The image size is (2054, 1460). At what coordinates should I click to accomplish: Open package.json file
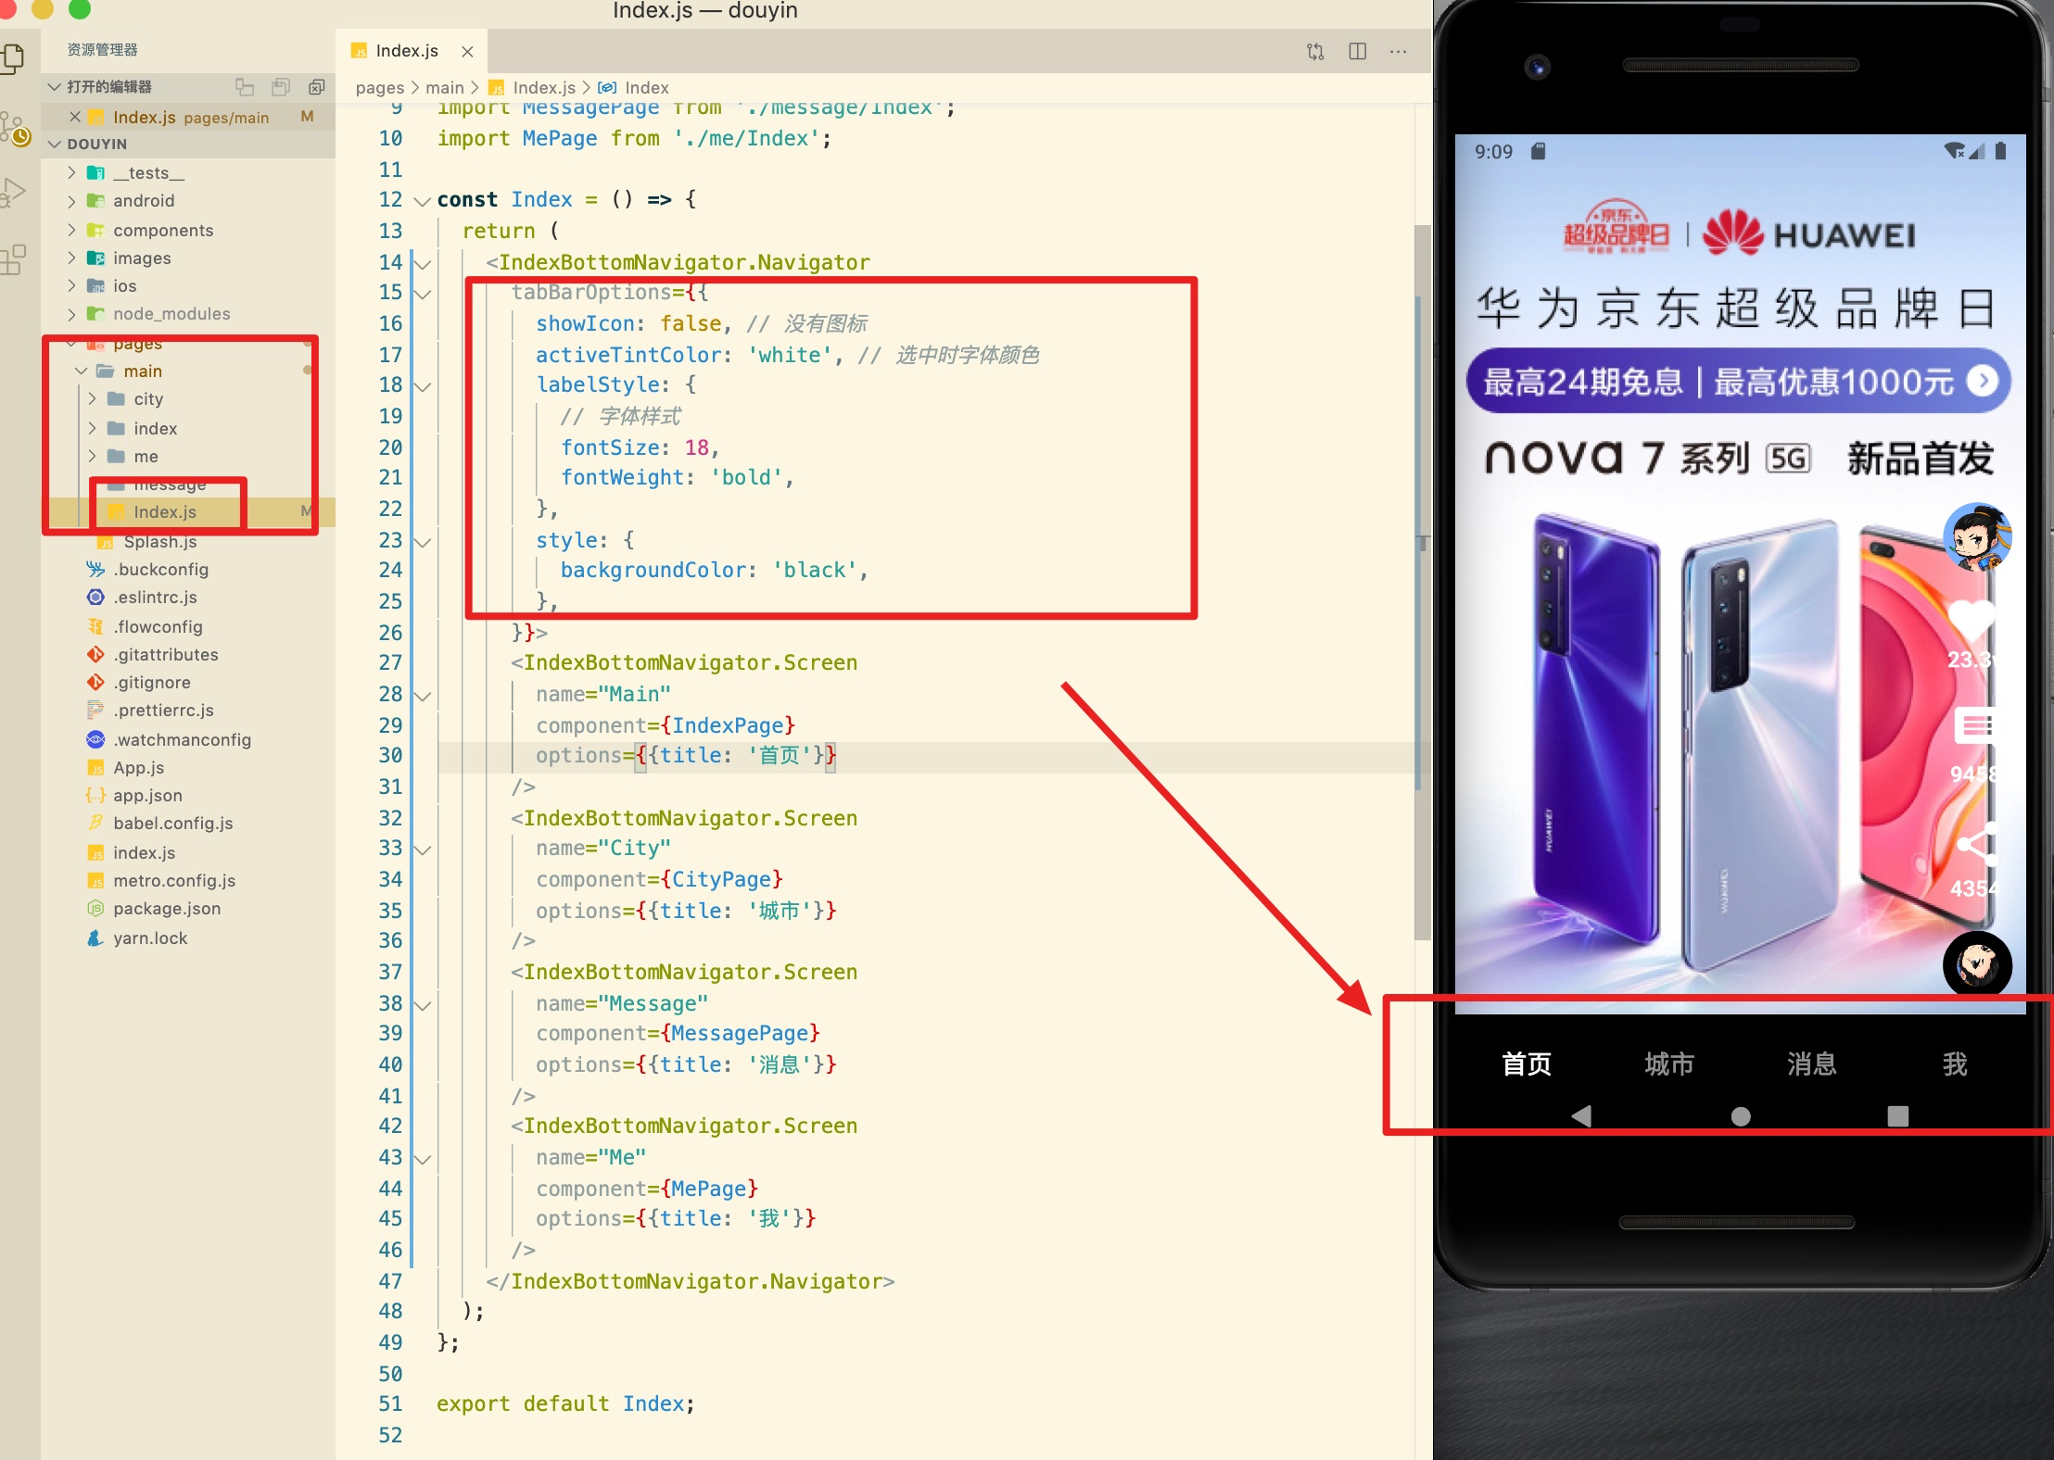pyautogui.click(x=167, y=909)
